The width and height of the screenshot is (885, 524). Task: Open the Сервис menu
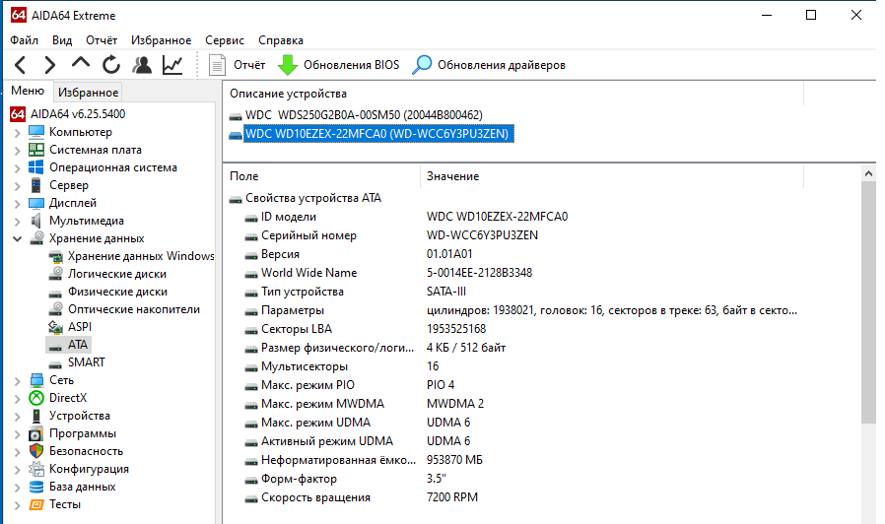click(225, 40)
